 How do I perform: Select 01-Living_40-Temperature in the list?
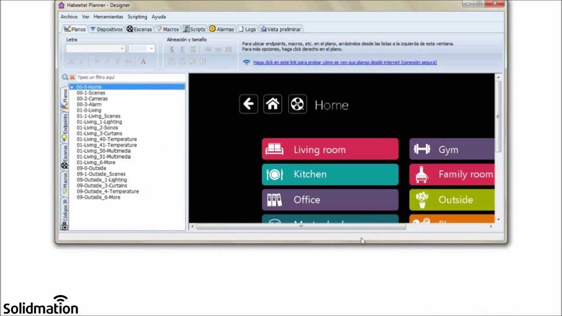(107, 139)
